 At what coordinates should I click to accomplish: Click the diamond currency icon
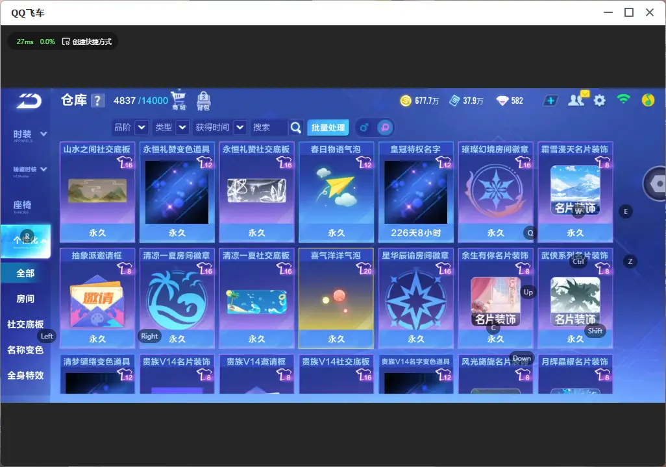[x=502, y=101]
